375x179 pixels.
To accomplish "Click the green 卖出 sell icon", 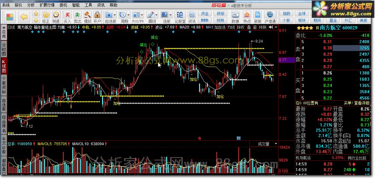I will (77, 15).
